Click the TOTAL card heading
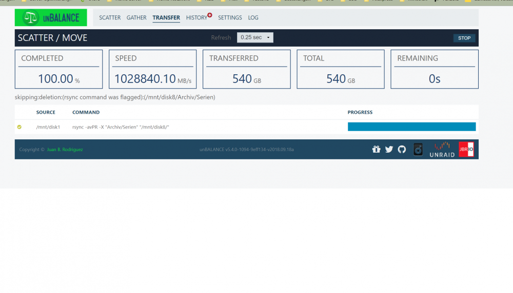This screenshot has width=513, height=293. (313, 58)
